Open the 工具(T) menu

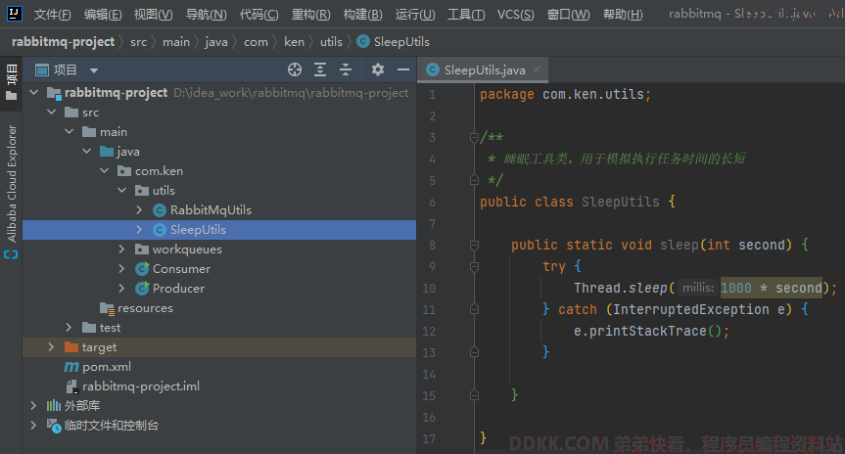point(466,15)
